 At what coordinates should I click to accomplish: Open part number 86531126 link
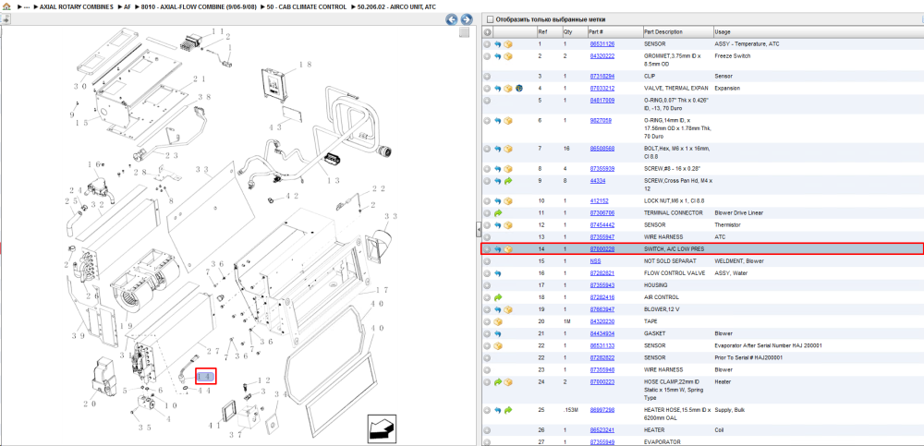pos(602,44)
